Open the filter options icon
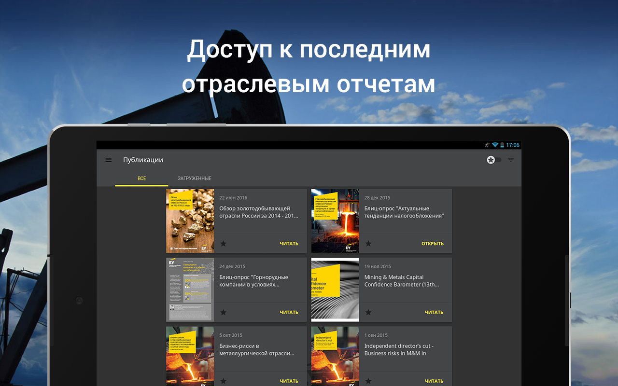Image resolution: width=618 pixels, height=386 pixels. [x=511, y=160]
